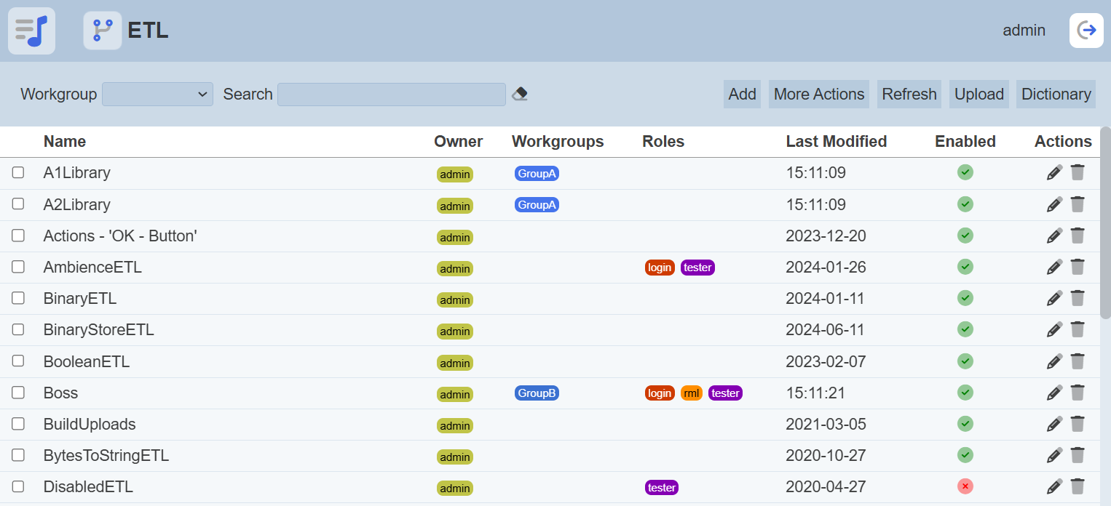Edit A1Library using its pencil icon

[1054, 172]
